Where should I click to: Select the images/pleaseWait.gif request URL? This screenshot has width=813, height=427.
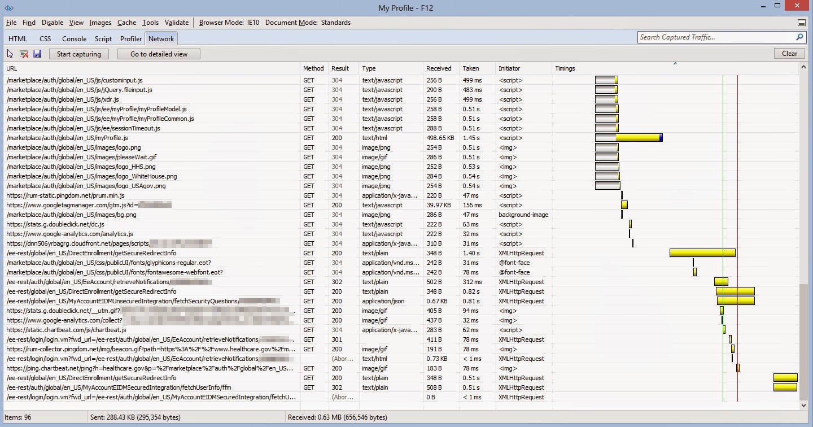pos(81,157)
